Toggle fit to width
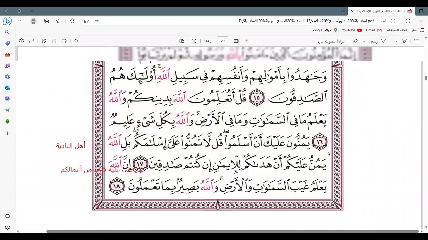Image resolution: width=428 pixels, height=240 pixels. click(236, 41)
